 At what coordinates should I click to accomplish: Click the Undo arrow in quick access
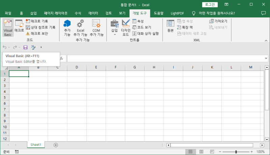(5, 47)
